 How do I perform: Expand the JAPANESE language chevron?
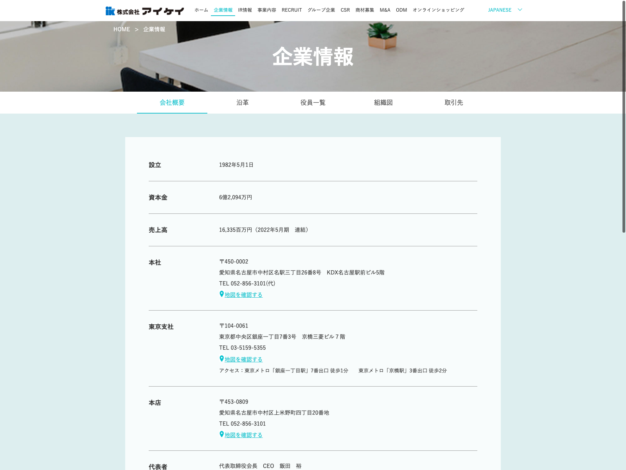coord(520,10)
